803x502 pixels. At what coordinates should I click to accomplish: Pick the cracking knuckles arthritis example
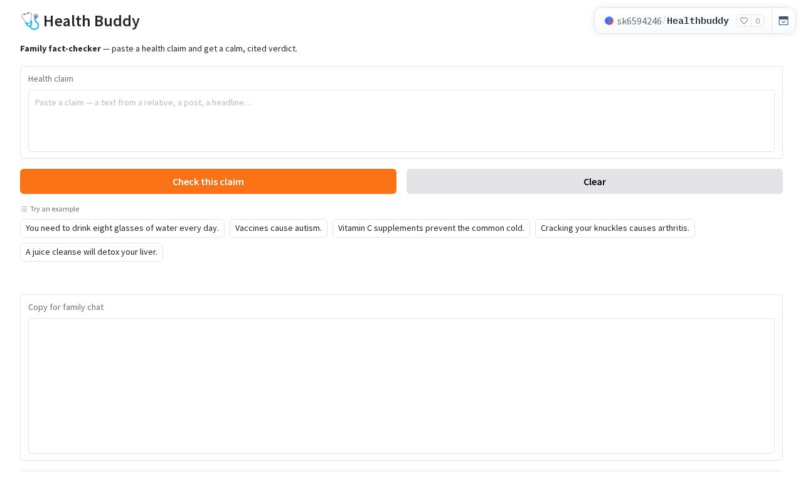coord(615,228)
